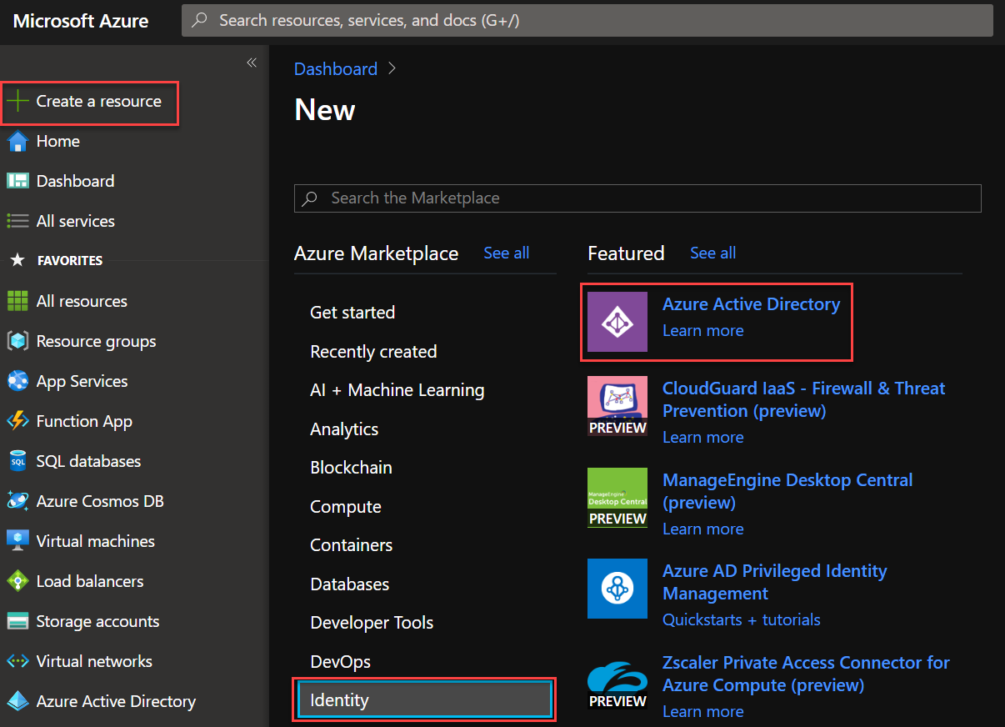
Task: Click the Azure Cosmos DB planet icon
Action: point(17,501)
